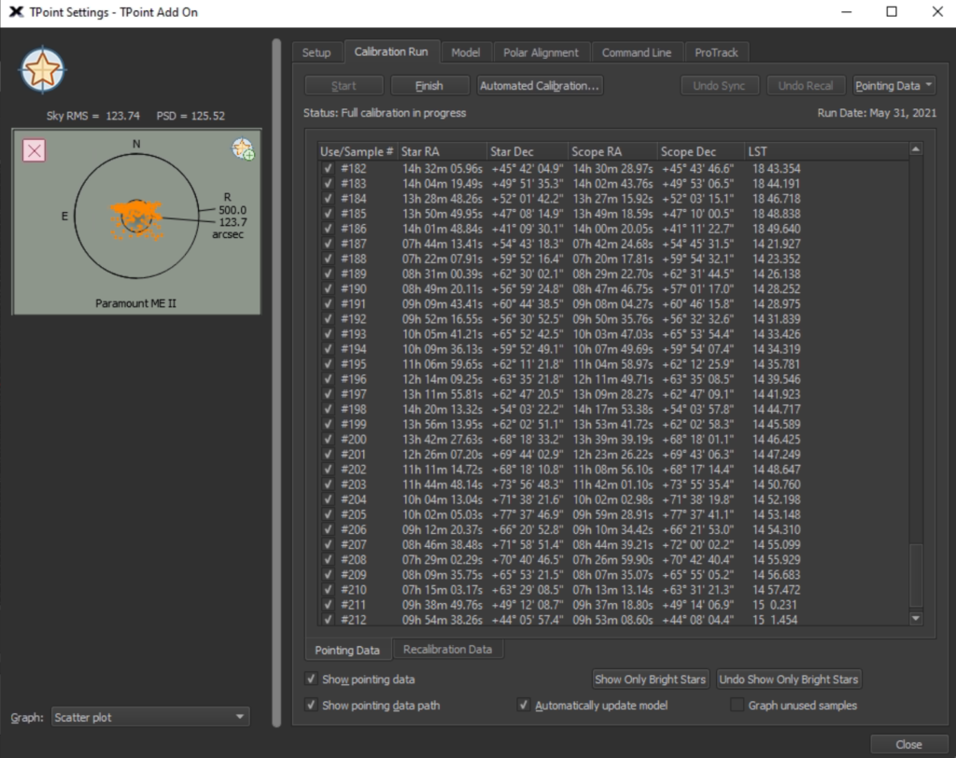956x758 pixels.
Task: Uncheck the sample #200 checkbox
Action: (329, 439)
